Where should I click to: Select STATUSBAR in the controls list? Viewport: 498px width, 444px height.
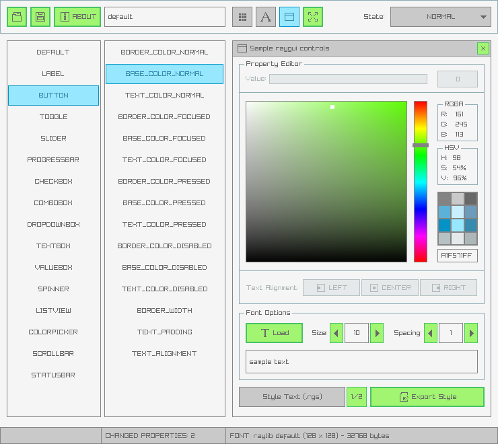point(53,375)
